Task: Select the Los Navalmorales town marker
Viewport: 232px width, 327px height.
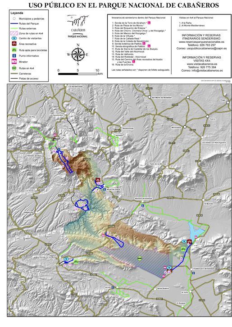Action: click(x=66, y=86)
